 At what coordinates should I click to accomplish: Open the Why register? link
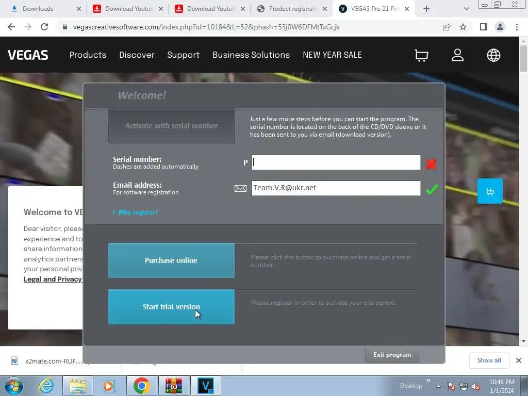tap(138, 212)
